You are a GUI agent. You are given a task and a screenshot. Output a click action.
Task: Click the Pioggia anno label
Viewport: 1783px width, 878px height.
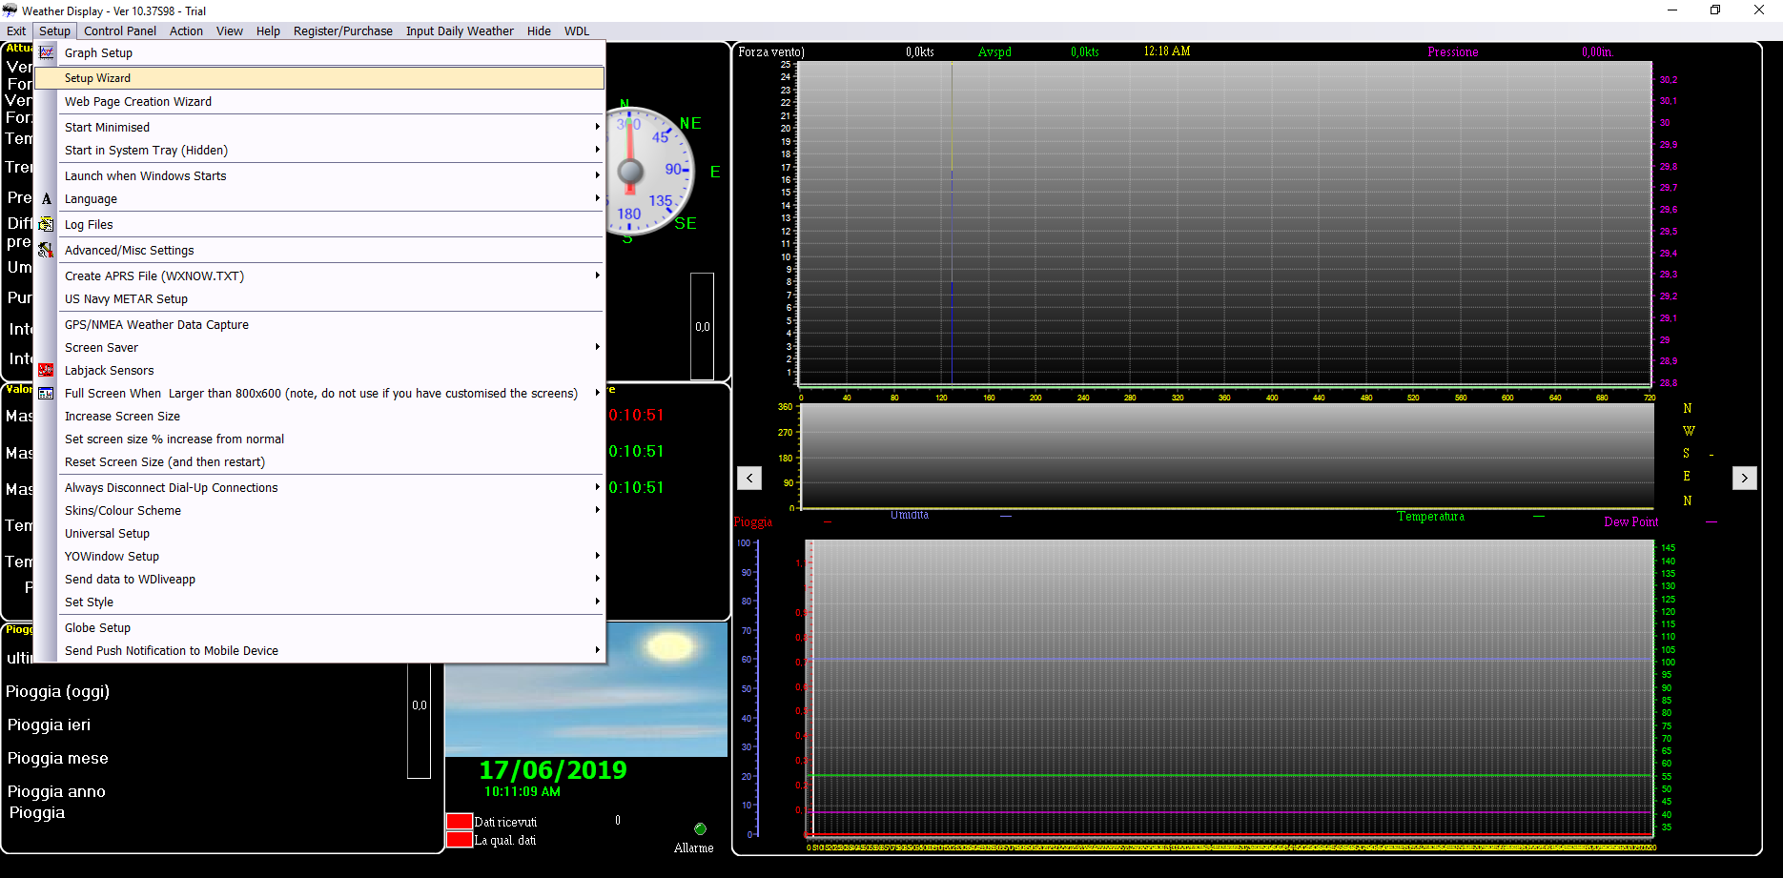pos(56,791)
